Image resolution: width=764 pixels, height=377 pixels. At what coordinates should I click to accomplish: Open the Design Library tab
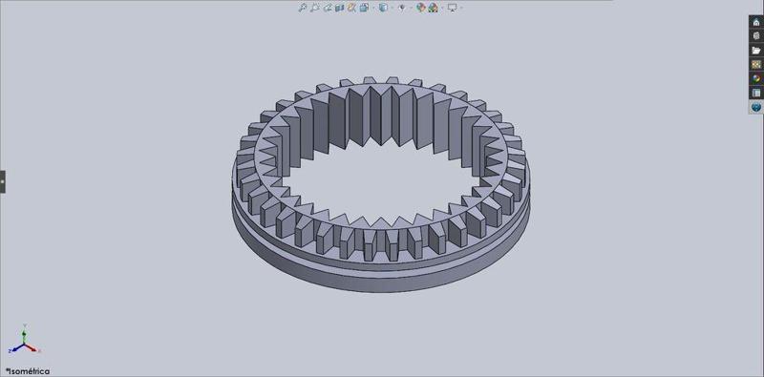[756, 36]
